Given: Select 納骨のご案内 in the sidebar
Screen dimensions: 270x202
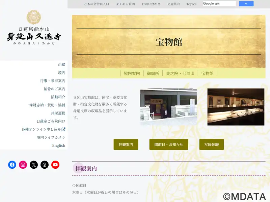Looking at the screenshot, I should point(54,89).
